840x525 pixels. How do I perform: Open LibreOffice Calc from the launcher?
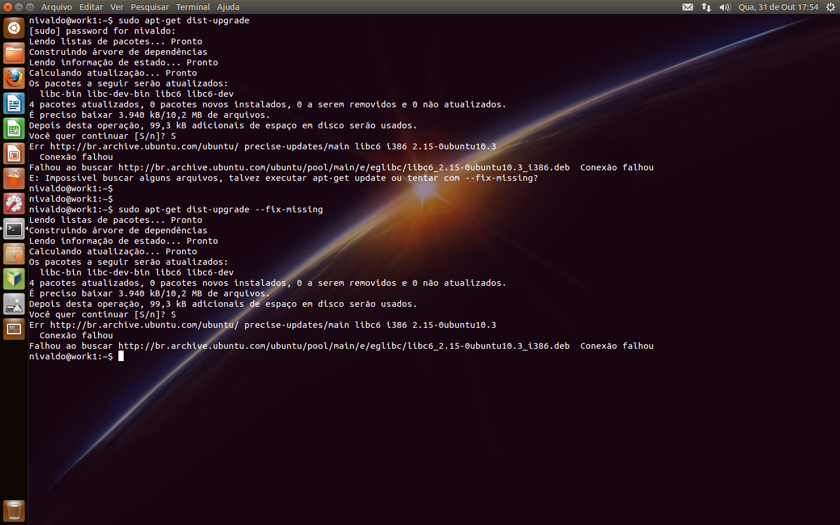(14, 128)
